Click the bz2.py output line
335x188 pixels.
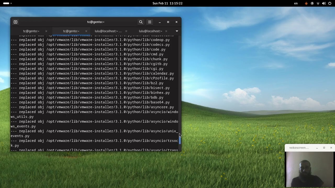pos(87,83)
